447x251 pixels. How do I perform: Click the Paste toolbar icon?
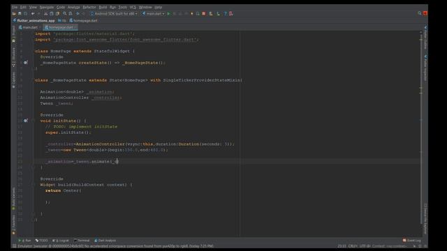coord(57,14)
